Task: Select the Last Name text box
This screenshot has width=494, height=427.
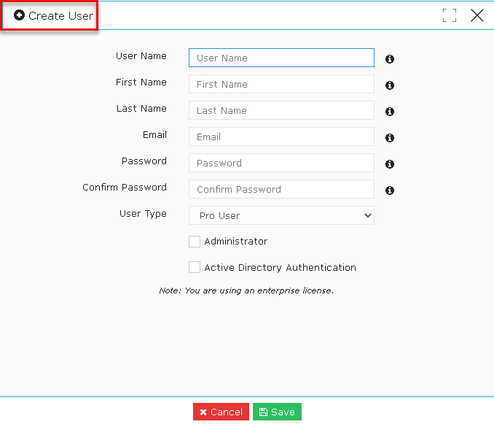Action: tap(281, 110)
